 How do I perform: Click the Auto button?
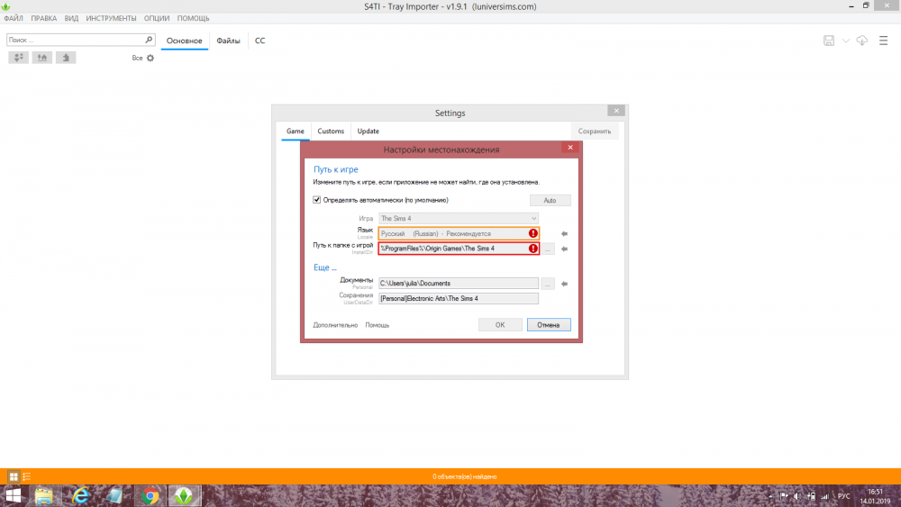click(x=550, y=201)
